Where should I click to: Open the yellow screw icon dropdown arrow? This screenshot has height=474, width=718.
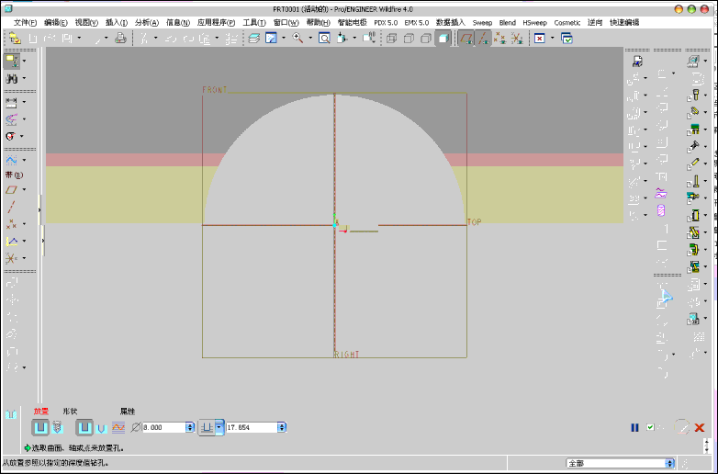[x=706, y=96]
